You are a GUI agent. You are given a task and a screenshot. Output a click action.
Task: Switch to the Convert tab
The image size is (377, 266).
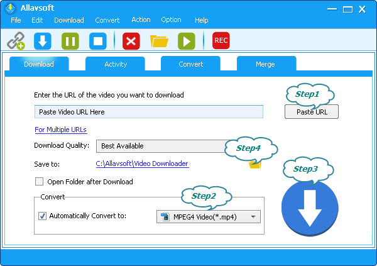[190, 64]
